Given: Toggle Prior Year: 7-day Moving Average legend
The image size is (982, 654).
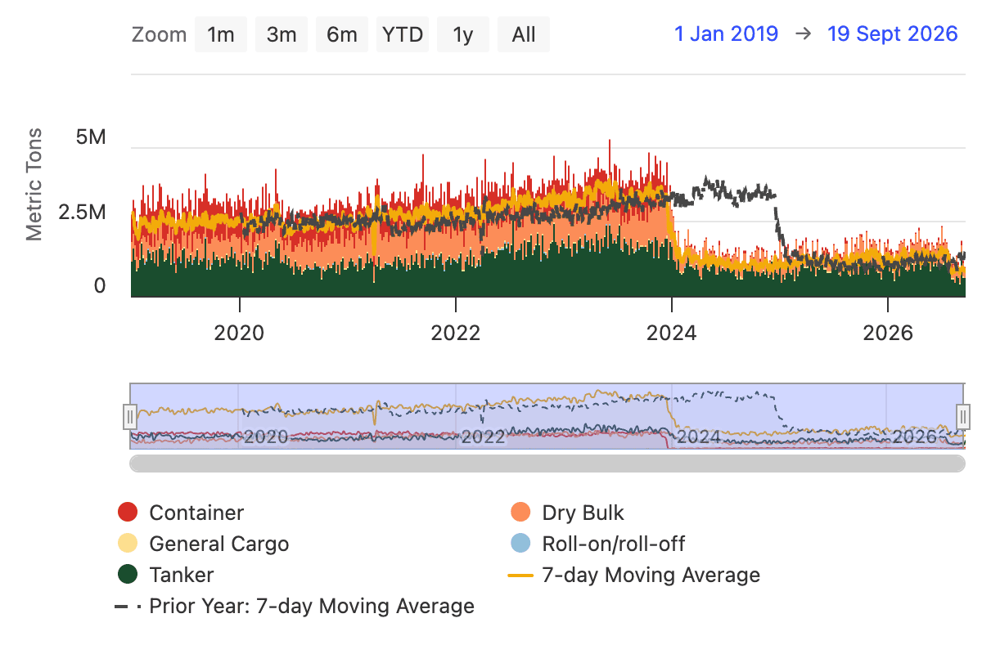Looking at the screenshot, I should 295,606.
